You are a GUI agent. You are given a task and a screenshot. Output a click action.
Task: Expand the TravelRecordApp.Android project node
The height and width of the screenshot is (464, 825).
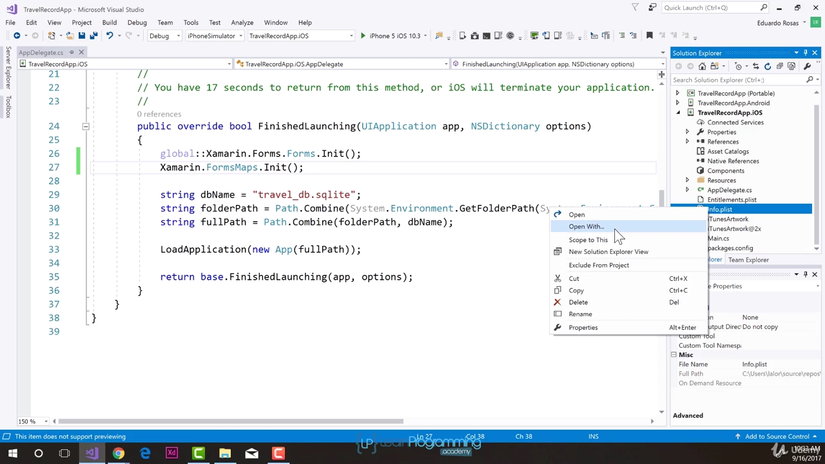tap(677, 103)
